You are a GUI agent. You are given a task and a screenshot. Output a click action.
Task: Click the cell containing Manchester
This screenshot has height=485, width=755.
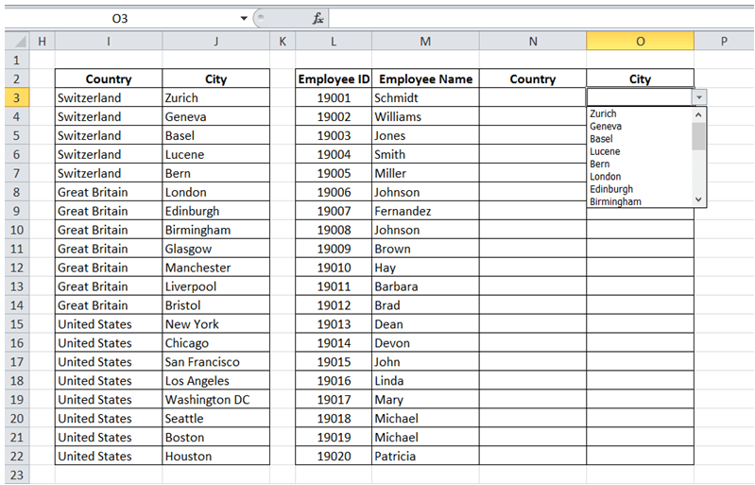(x=216, y=268)
